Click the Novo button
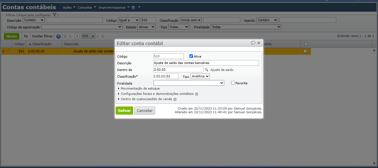378x168 pixels. 12,36
